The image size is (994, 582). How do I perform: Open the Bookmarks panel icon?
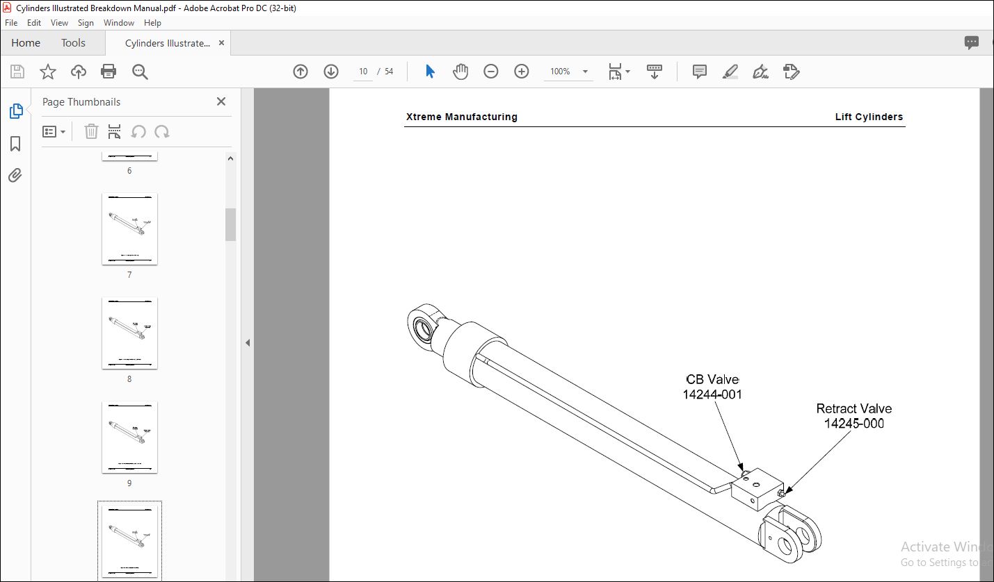click(15, 144)
